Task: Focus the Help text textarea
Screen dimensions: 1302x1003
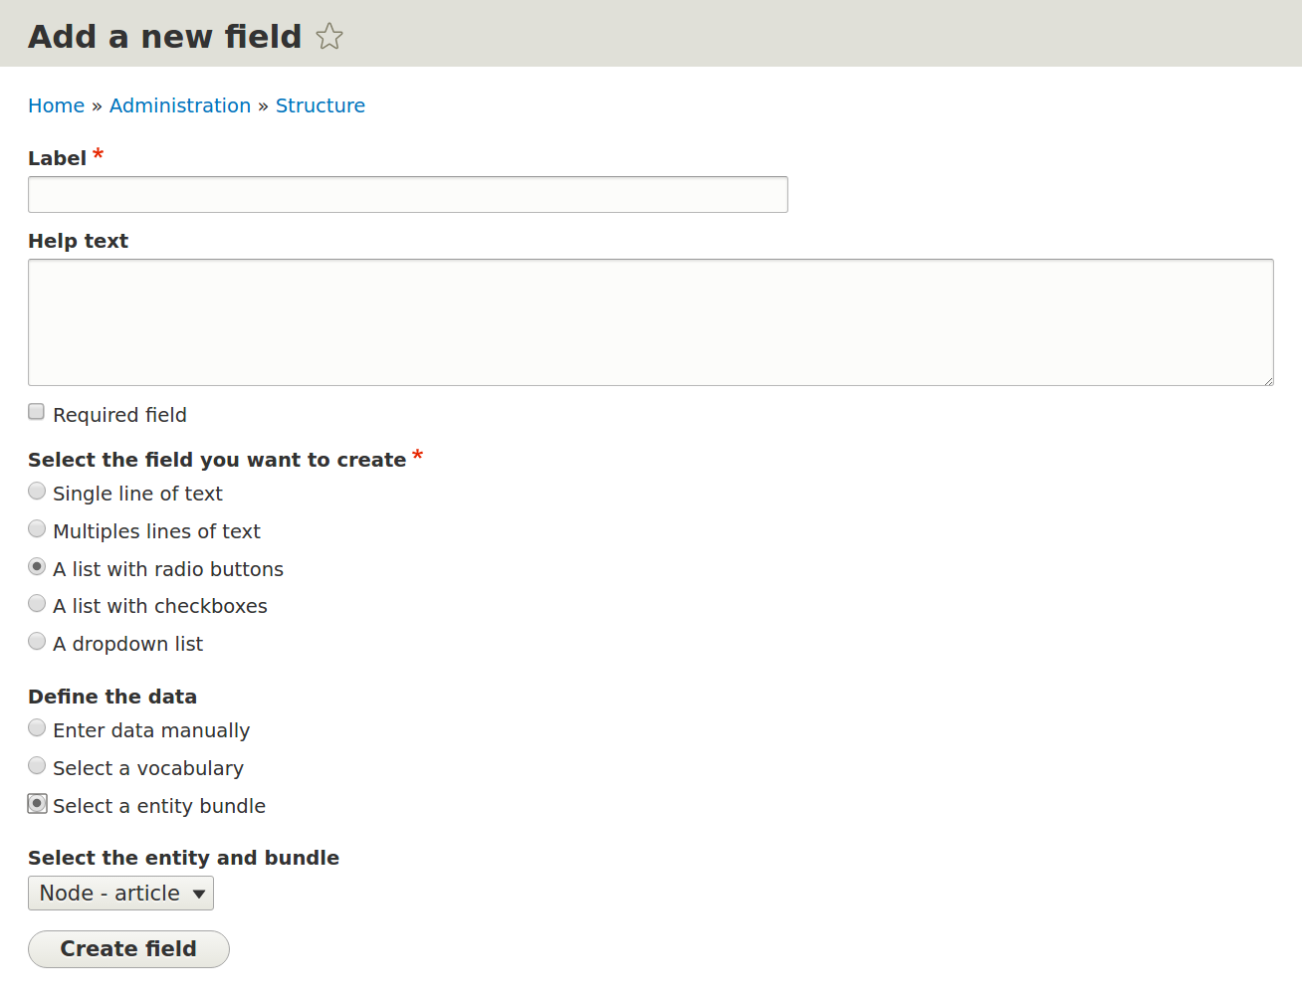Action: tap(651, 322)
